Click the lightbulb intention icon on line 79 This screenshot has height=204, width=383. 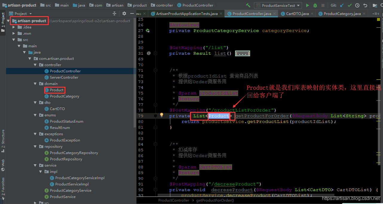pyautogui.click(x=162, y=115)
